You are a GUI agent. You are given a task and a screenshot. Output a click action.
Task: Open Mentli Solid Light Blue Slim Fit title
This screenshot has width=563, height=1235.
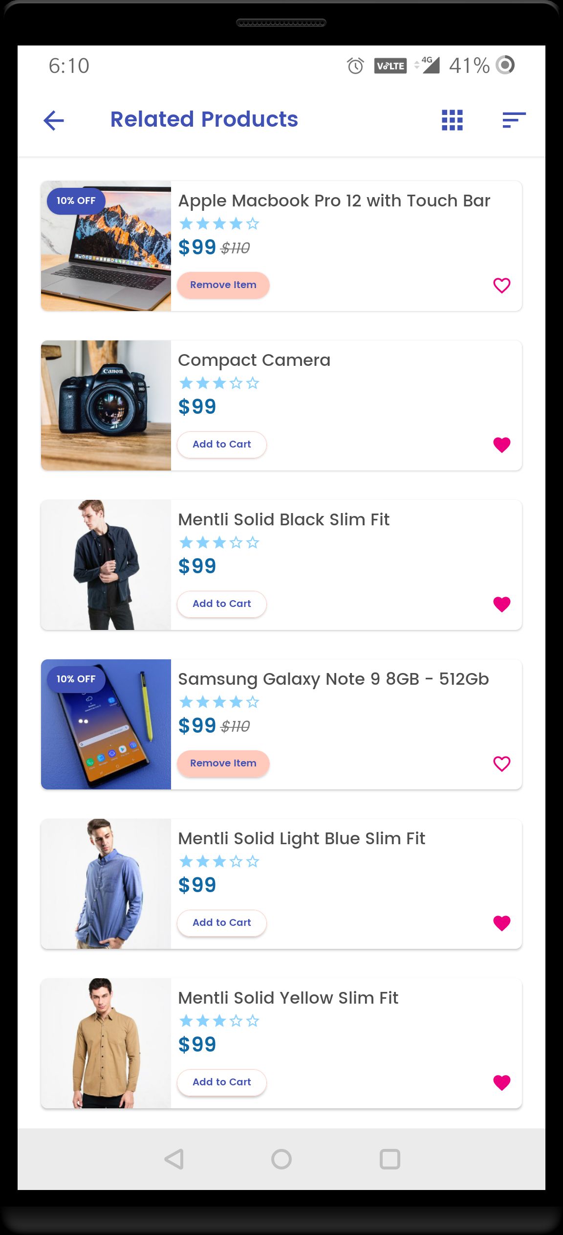tap(302, 839)
